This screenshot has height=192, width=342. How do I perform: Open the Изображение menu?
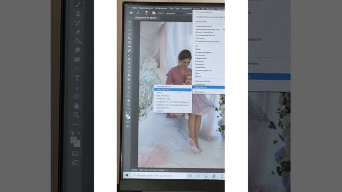(x=161, y=9)
